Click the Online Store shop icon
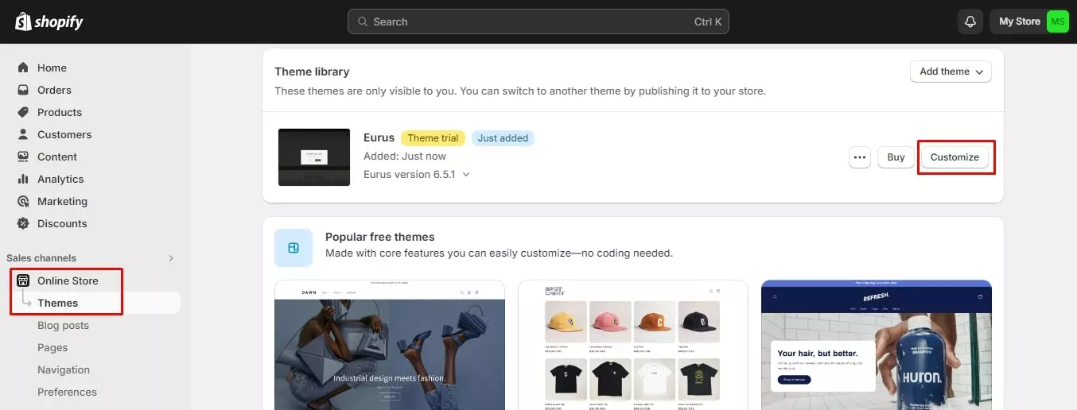The width and height of the screenshot is (1077, 410). (x=23, y=280)
